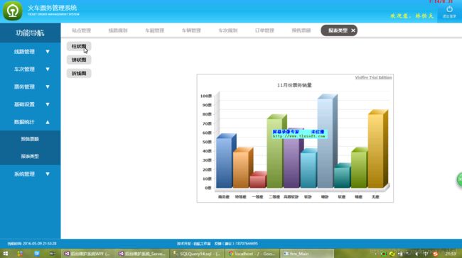462x258 pixels.
Task: Click the red 一等座 bar in chart
Action: click(x=258, y=181)
